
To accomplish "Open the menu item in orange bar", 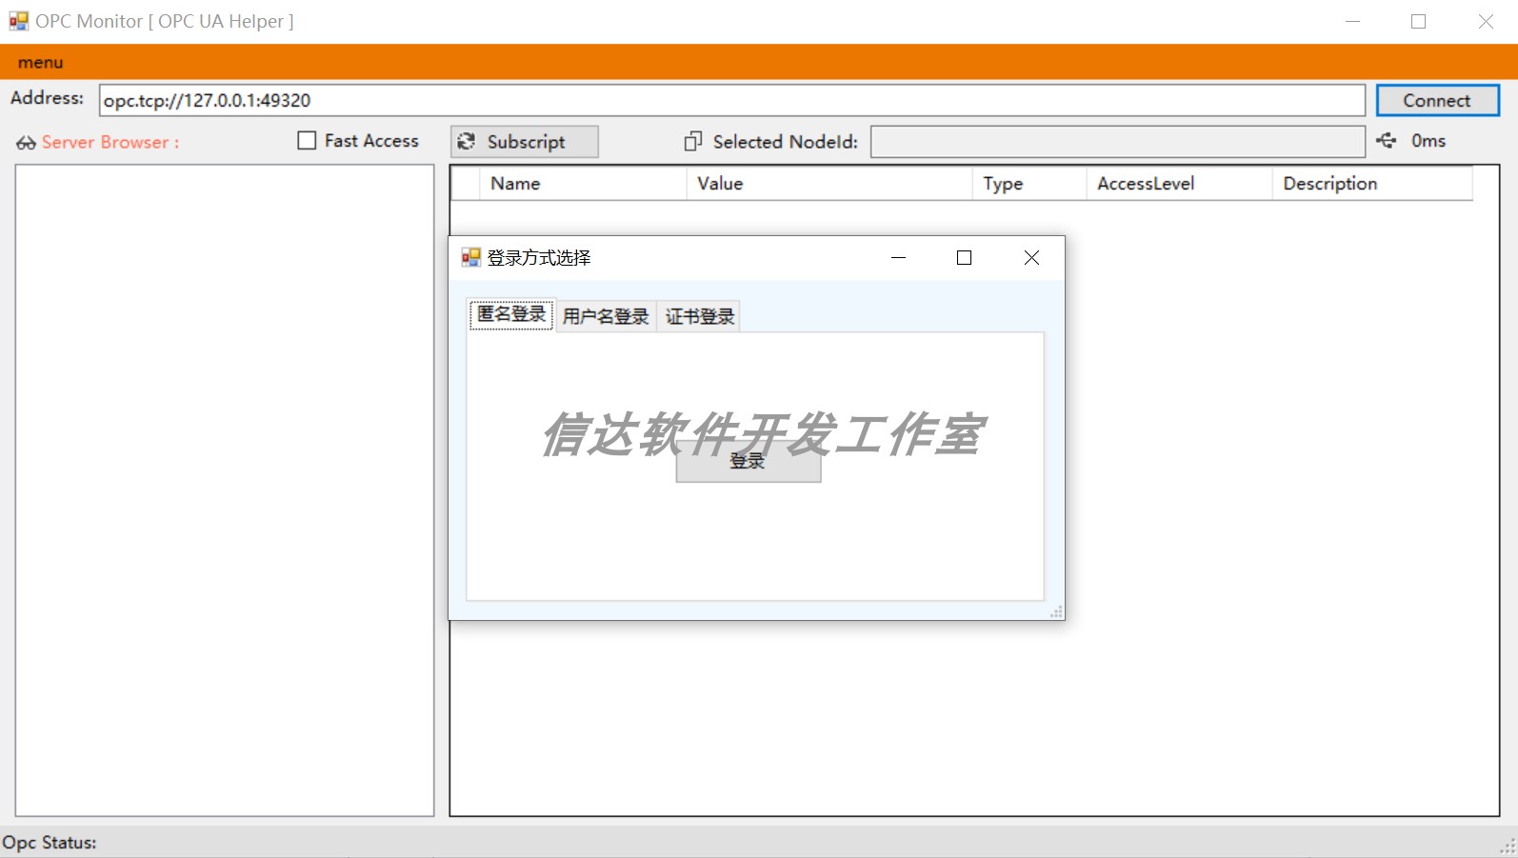I will click(40, 63).
